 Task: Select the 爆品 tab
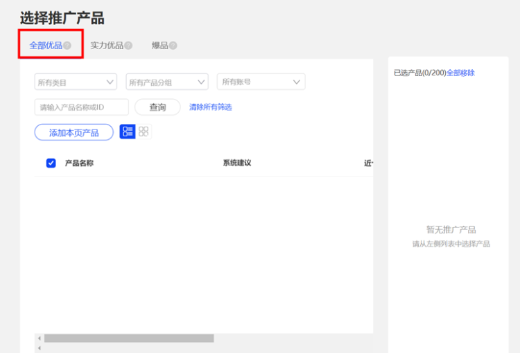(159, 46)
